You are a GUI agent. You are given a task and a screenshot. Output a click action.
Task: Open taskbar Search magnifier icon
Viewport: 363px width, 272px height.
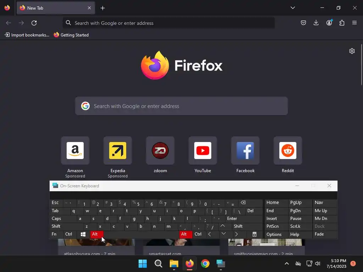tap(158, 263)
